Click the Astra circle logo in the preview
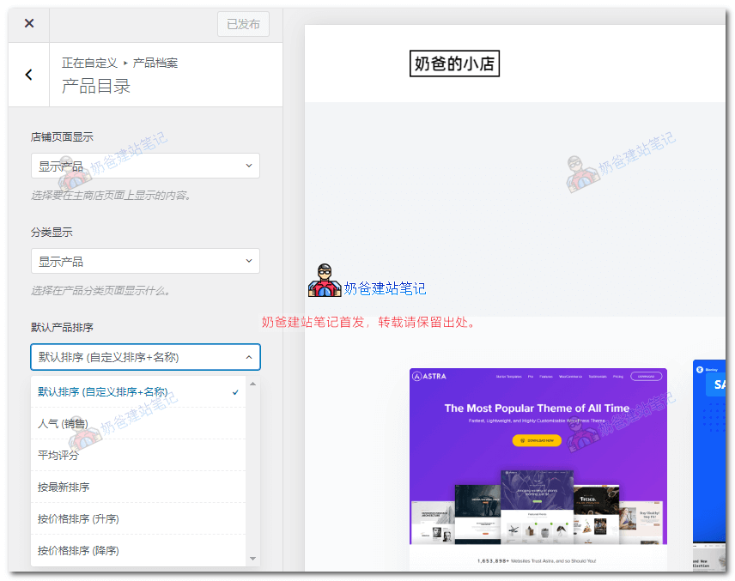The height and width of the screenshot is (581, 735). 418,377
